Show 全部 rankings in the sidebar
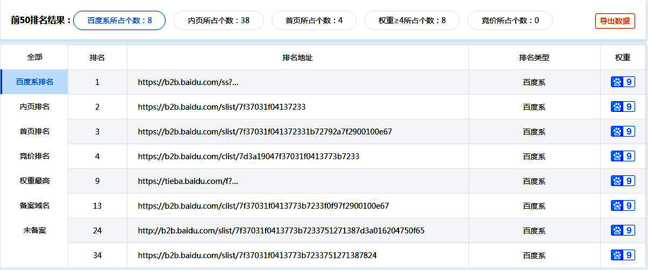The height and width of the screenshot is (270, 648). click(34, 57)
